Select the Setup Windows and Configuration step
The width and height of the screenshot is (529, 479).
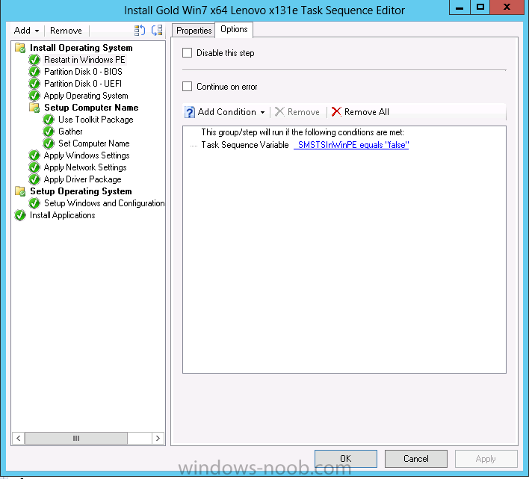(105, 203)
